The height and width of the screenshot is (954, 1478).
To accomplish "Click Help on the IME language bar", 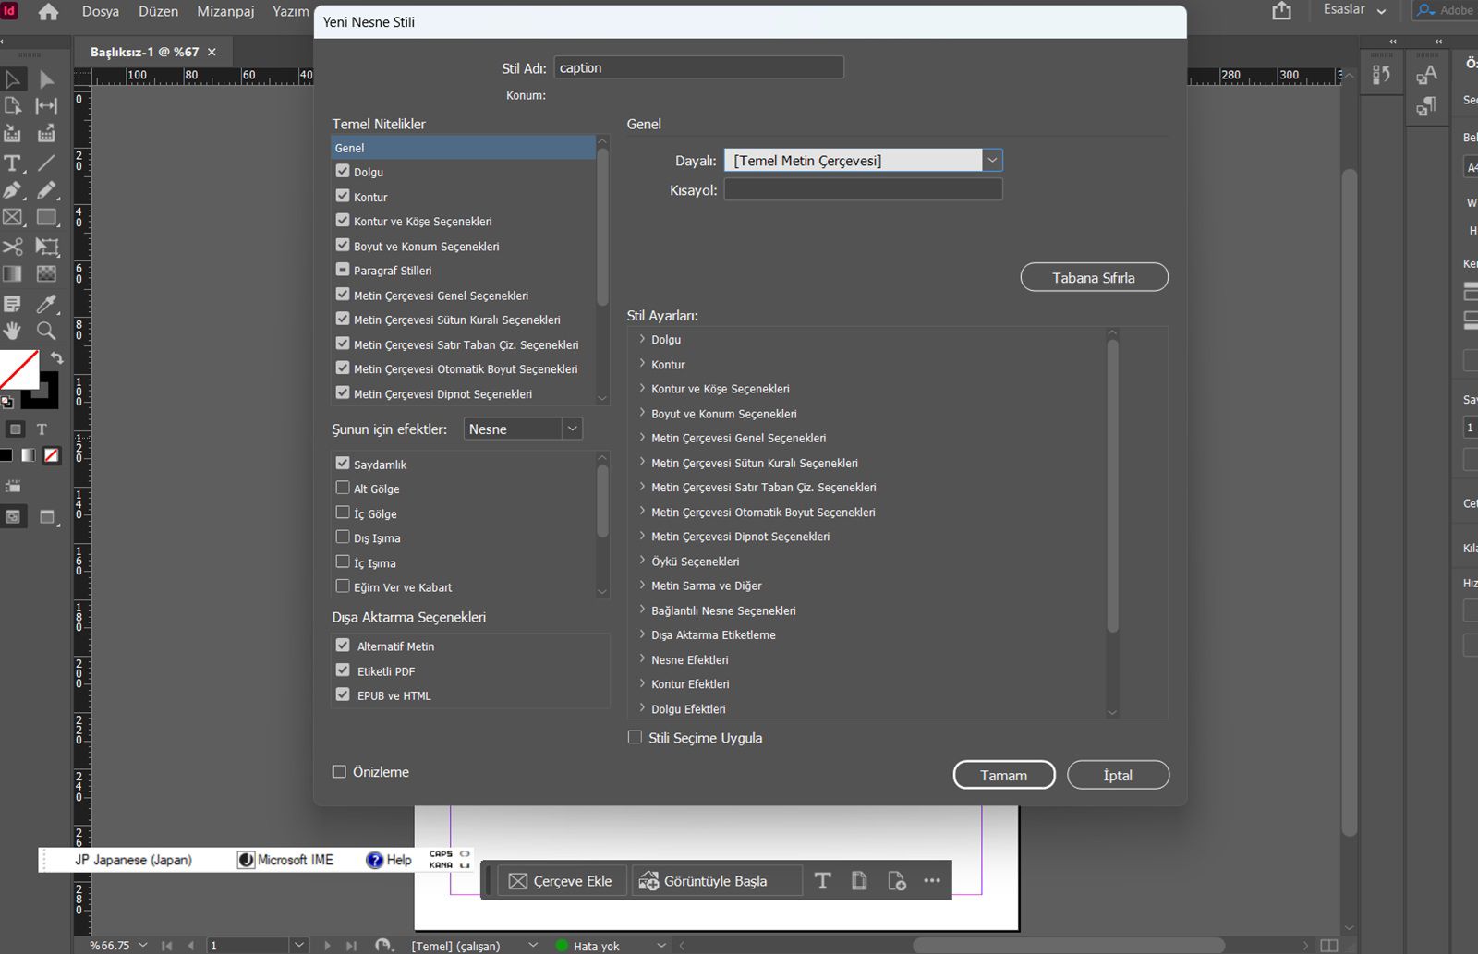I will [x=389, y=860].
